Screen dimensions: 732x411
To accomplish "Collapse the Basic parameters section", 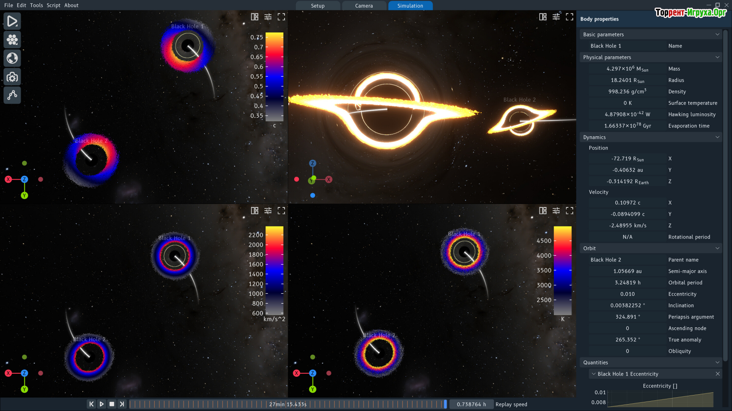I will 717,34.
